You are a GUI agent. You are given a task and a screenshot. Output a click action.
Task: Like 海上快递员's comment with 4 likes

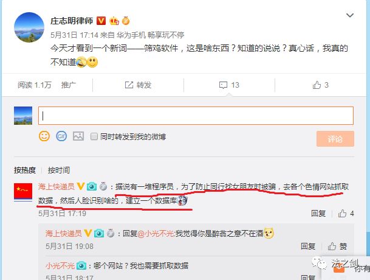point(342,213)
